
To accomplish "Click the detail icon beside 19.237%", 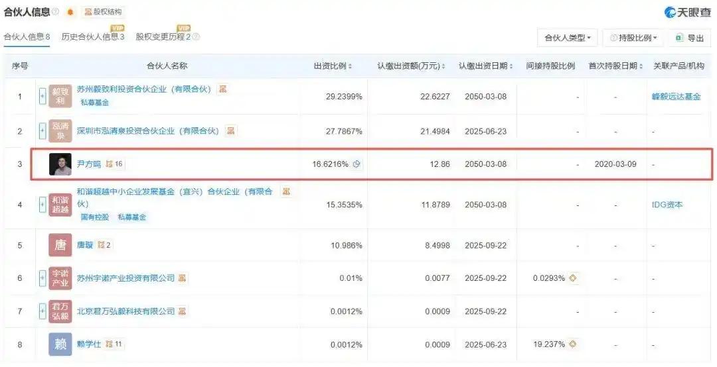I will click(x=573, y=344).
